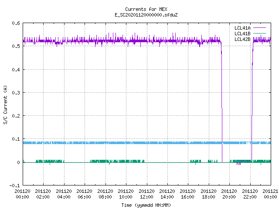Click the 0.4 y-axis tick label
This screenshot has height=209, width=279.
tap(16, 70)
